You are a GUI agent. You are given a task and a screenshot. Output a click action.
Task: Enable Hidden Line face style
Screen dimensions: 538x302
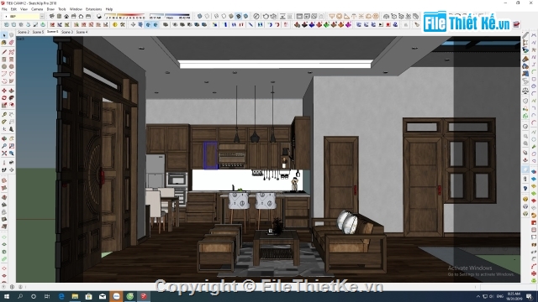[224, 16]
